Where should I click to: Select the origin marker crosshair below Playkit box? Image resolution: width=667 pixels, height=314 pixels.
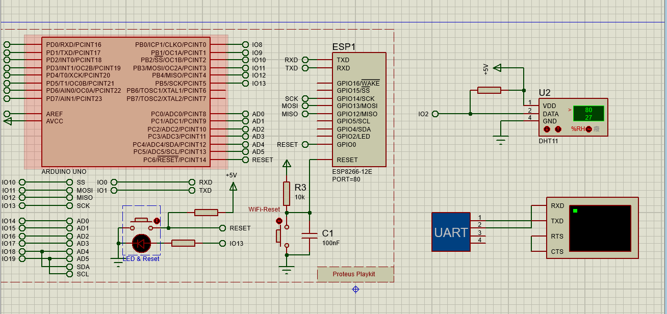click(355, 290)
